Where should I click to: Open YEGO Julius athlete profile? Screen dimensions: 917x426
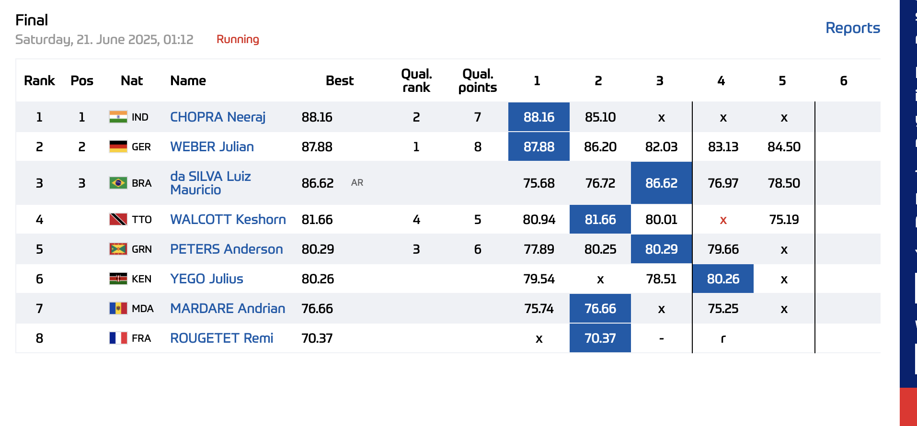pos(206,279)
